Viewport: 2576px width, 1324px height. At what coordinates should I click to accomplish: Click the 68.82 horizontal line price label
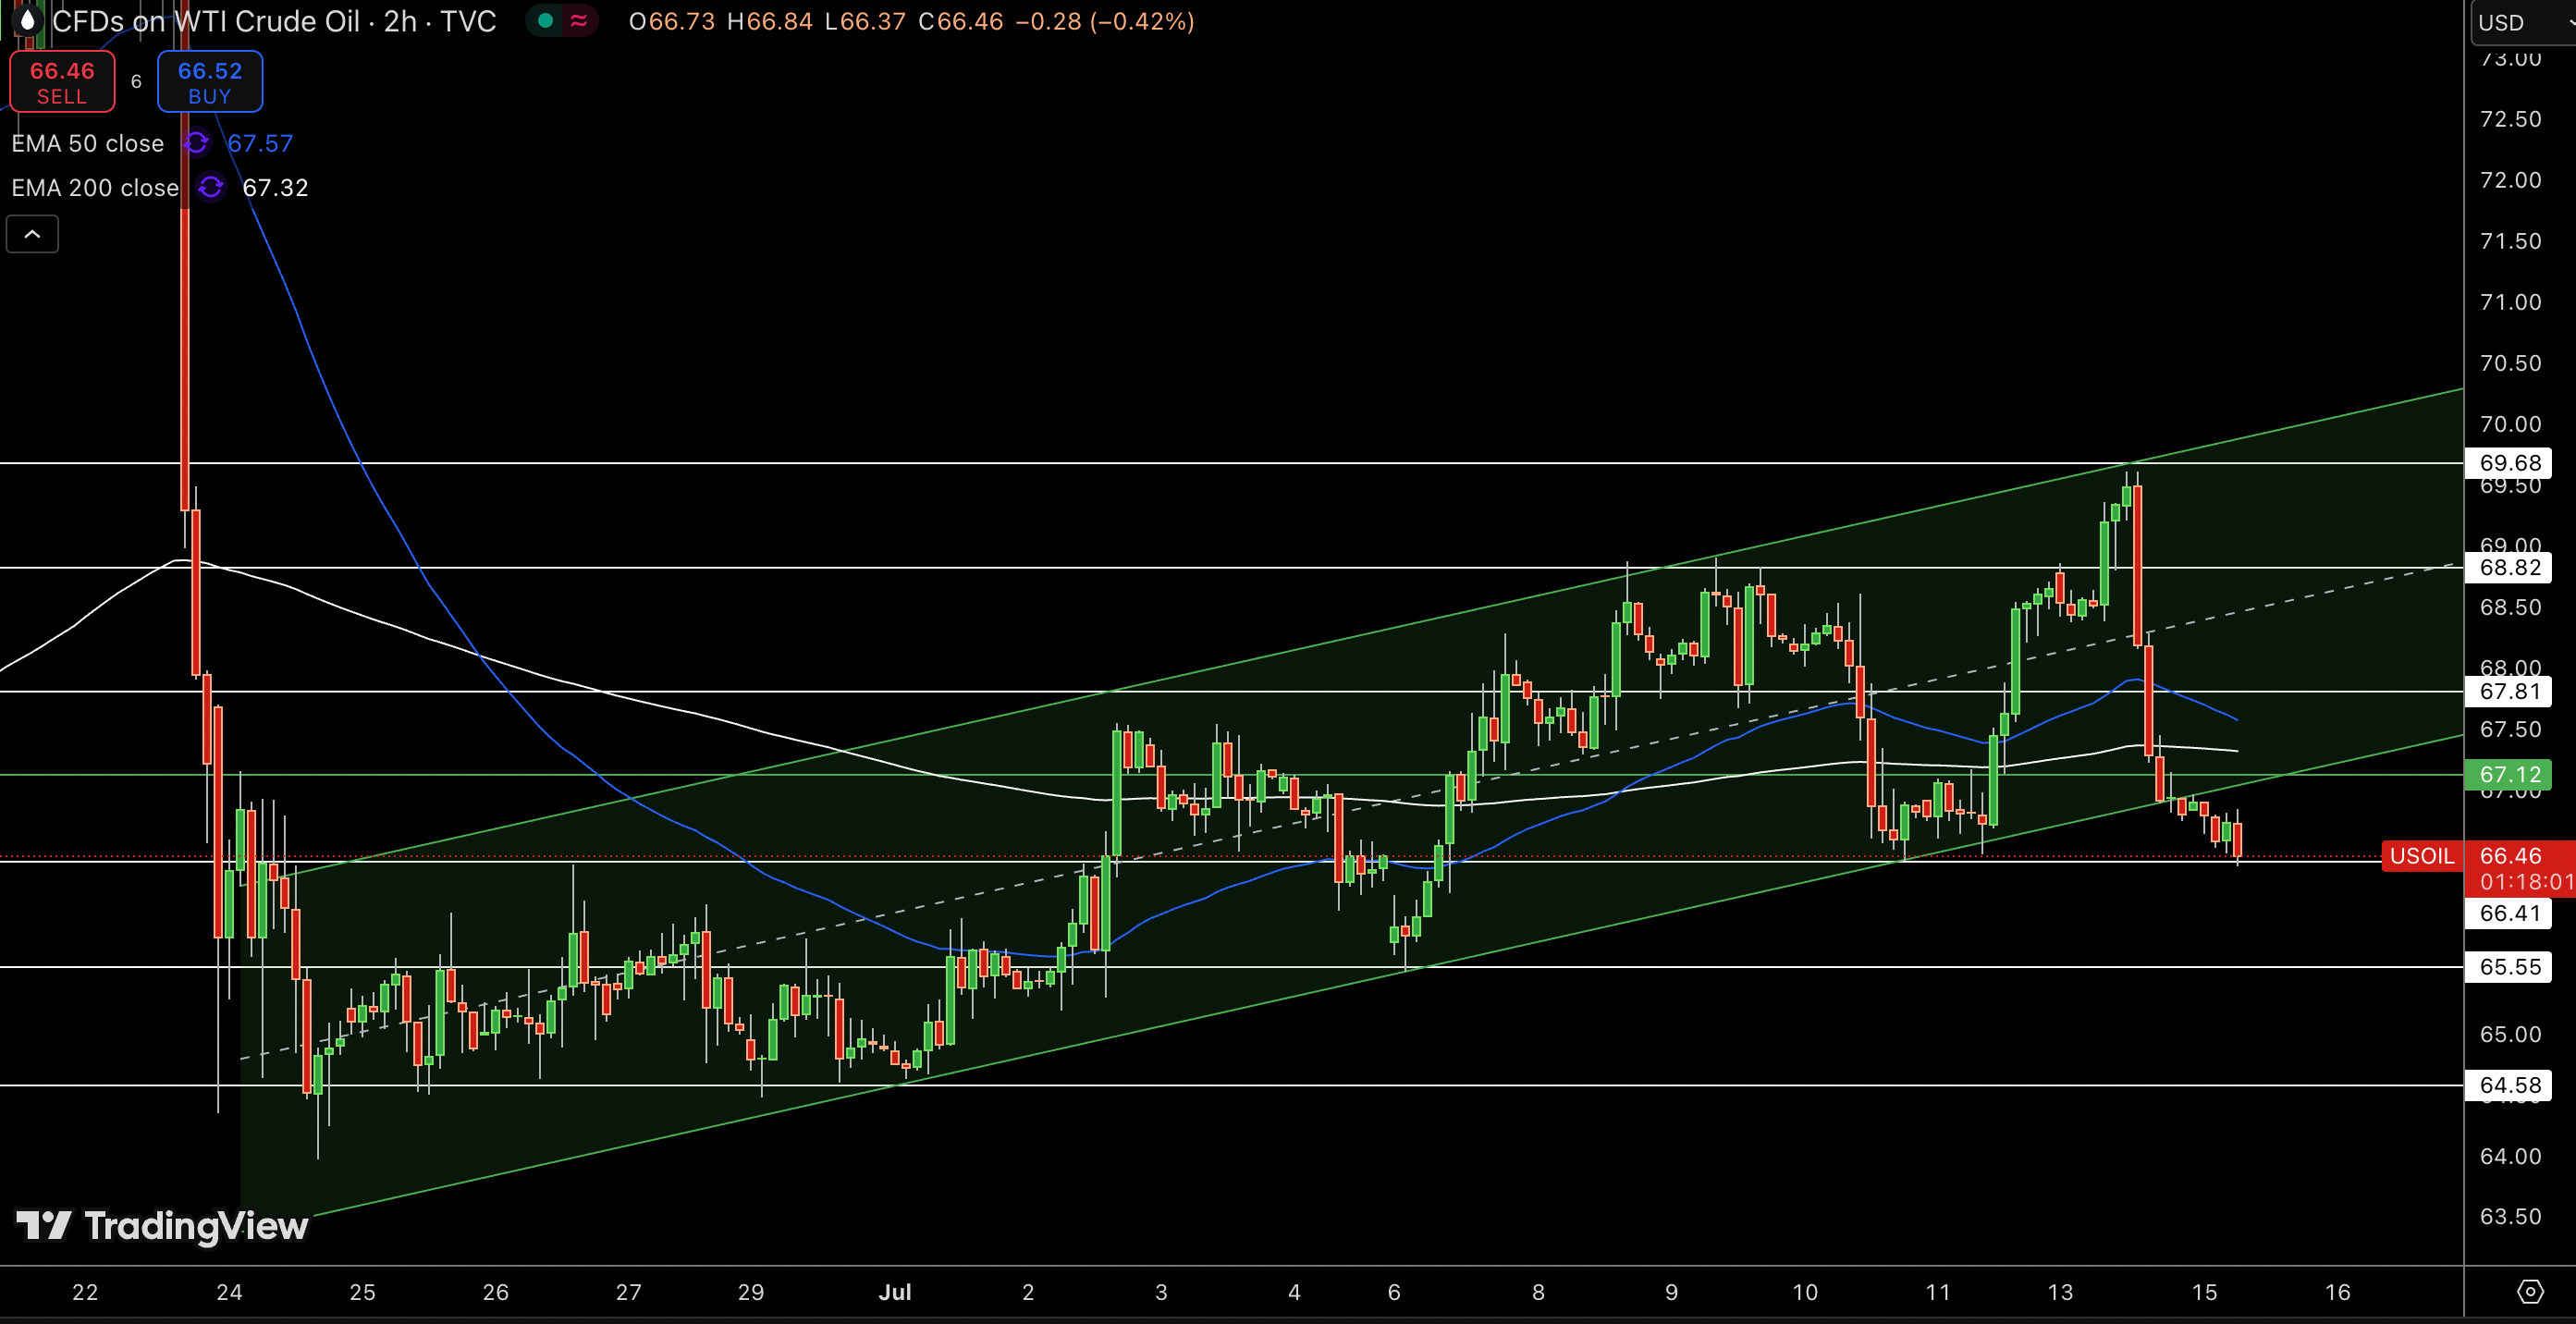2509,568
